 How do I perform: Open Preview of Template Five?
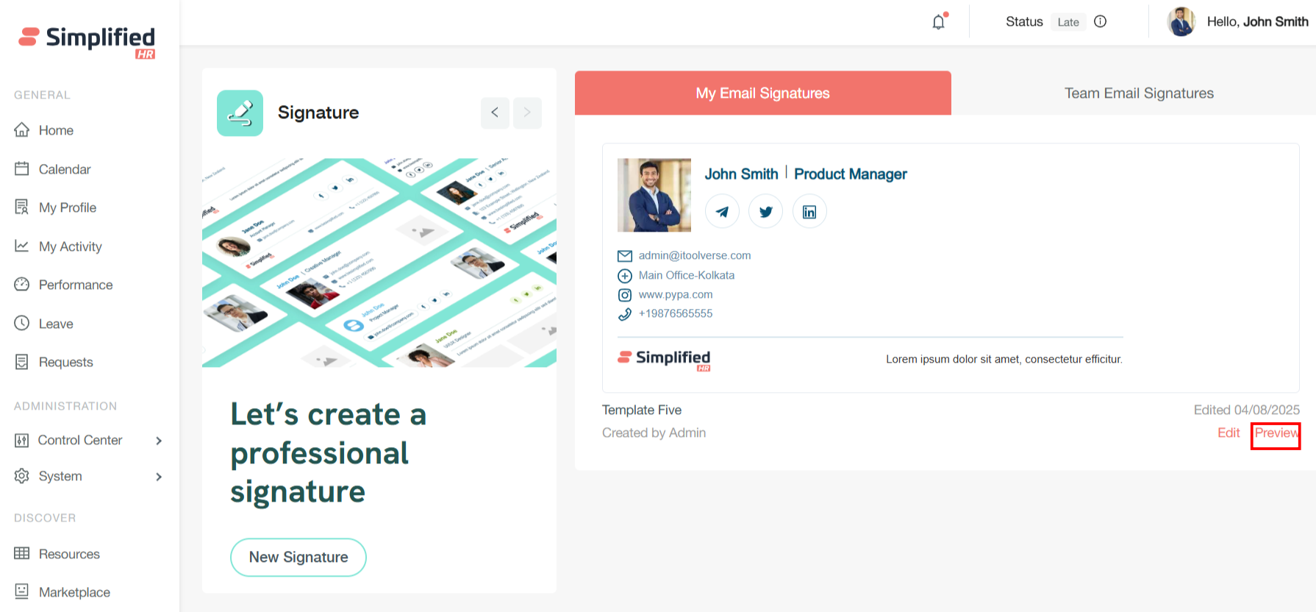point(1276,433)
